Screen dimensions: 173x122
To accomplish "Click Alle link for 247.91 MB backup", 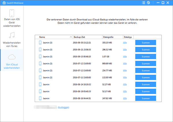I will tap(125, 98).
